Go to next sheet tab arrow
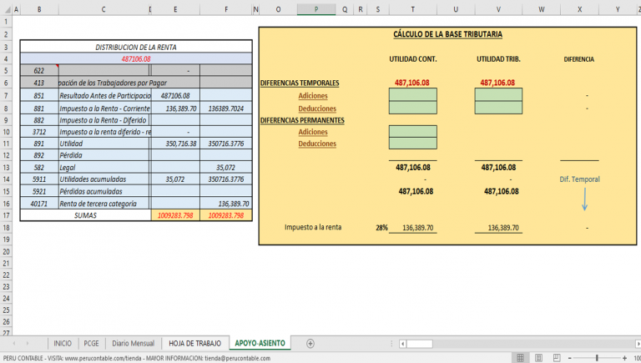Viewport: 641px width, 363px height. click(x=28, y=343)
